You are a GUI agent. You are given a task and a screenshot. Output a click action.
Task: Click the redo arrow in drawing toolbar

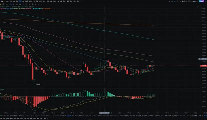(x=42, y=4)
